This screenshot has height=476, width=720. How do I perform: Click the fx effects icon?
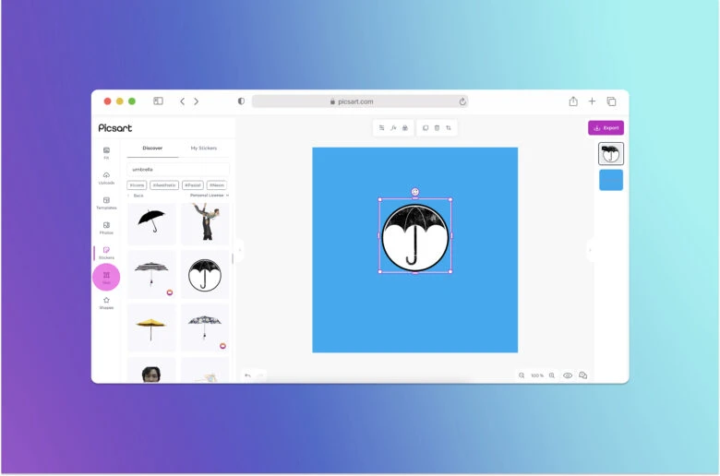(393, 128)
